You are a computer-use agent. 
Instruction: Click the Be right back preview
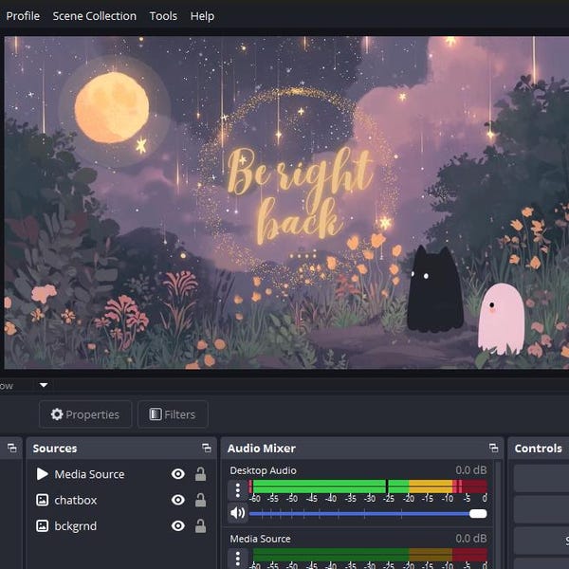point(286,202)
